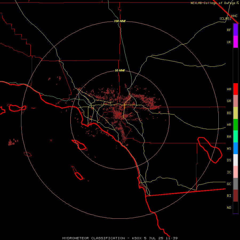
Task: Click the BI legend label
Action: click(229, 196)
